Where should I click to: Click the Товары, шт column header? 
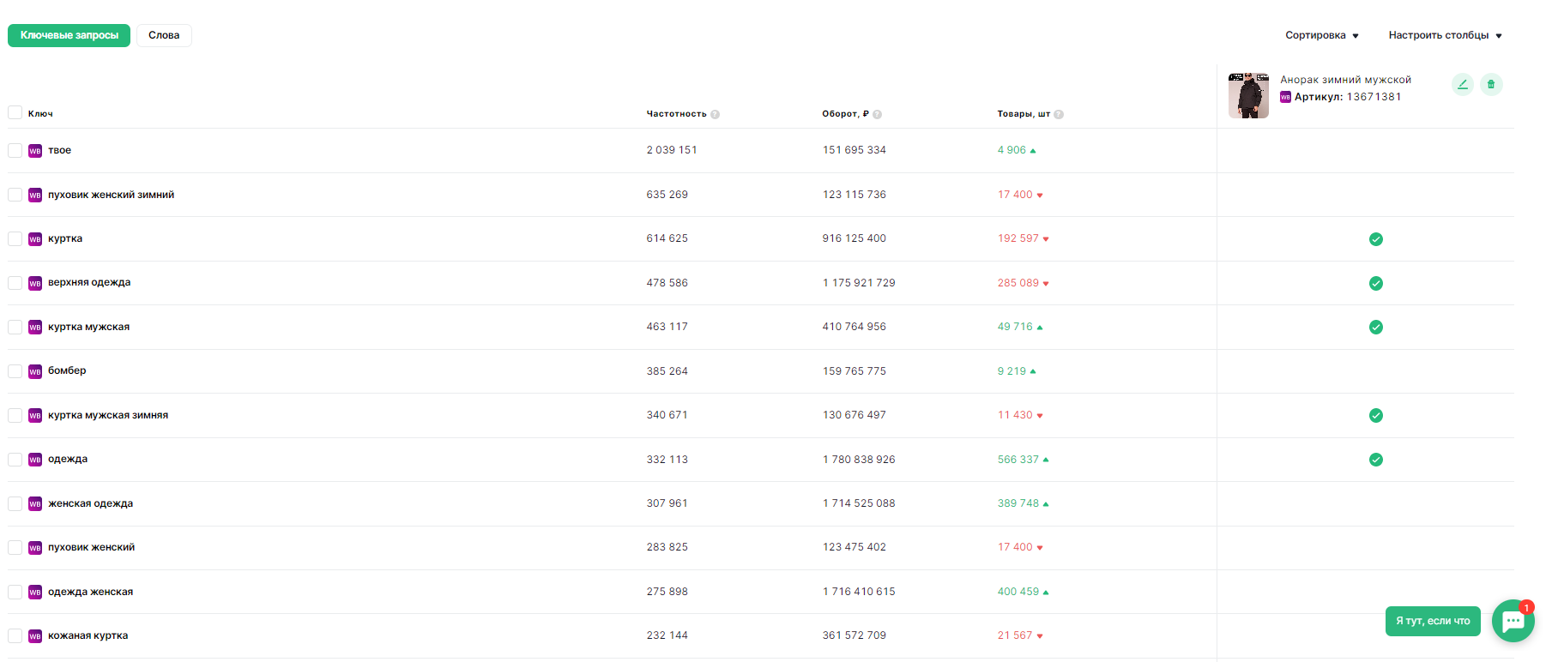1024,114
